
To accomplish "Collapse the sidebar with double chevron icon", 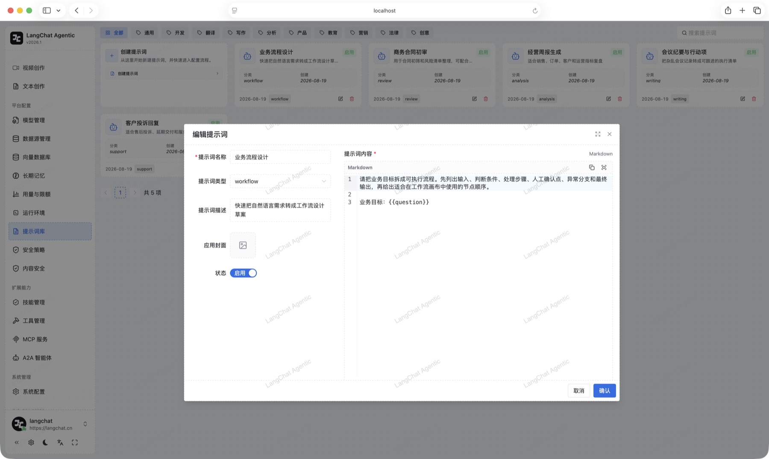I will pos(17,442).
